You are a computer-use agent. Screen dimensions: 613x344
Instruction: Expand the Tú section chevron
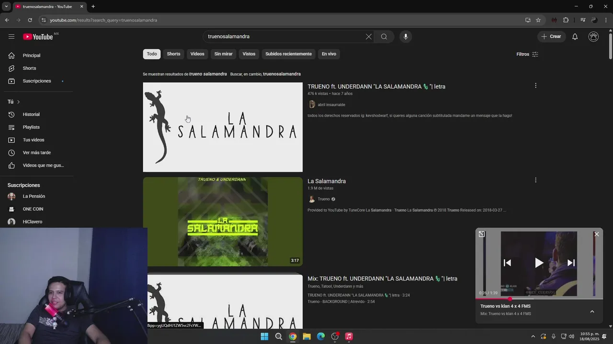18,102
